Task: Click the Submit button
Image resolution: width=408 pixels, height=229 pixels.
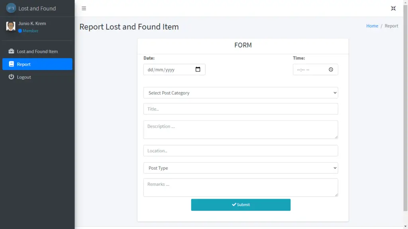Action: click(241, 204)
